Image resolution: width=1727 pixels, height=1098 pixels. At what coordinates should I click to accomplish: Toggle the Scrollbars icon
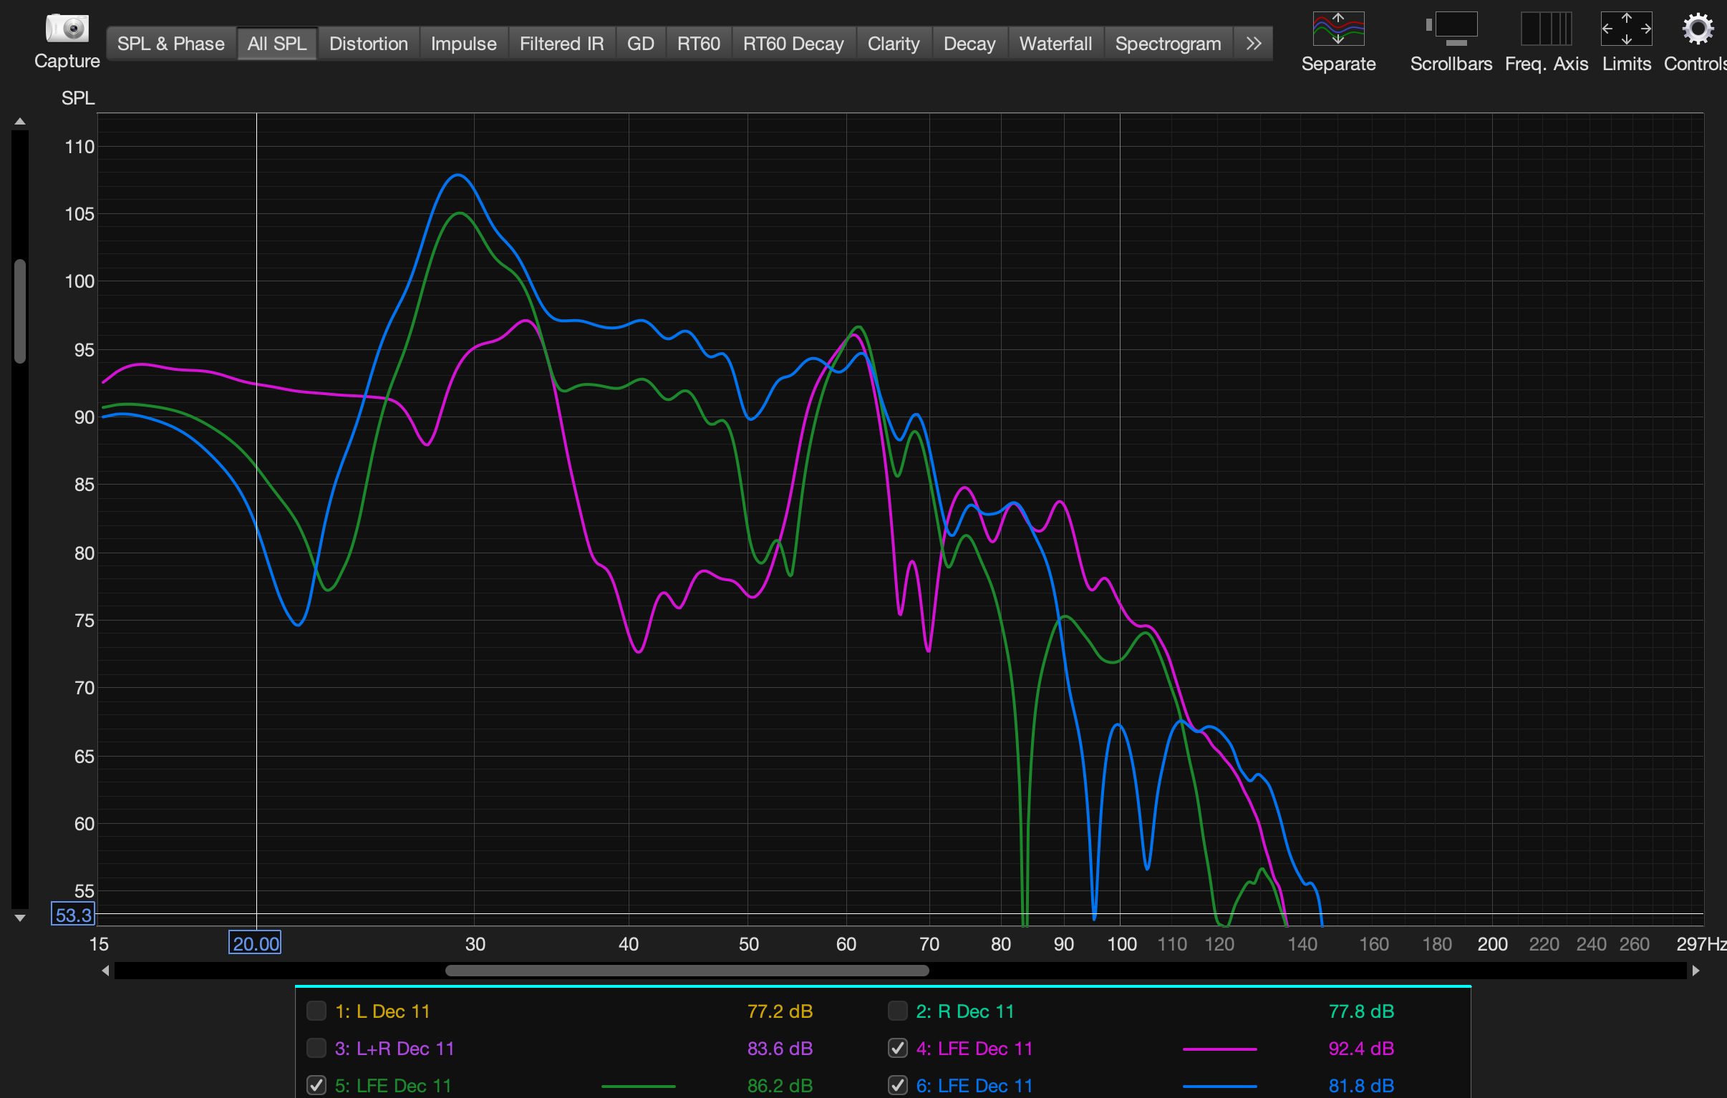pos(1451,29)
